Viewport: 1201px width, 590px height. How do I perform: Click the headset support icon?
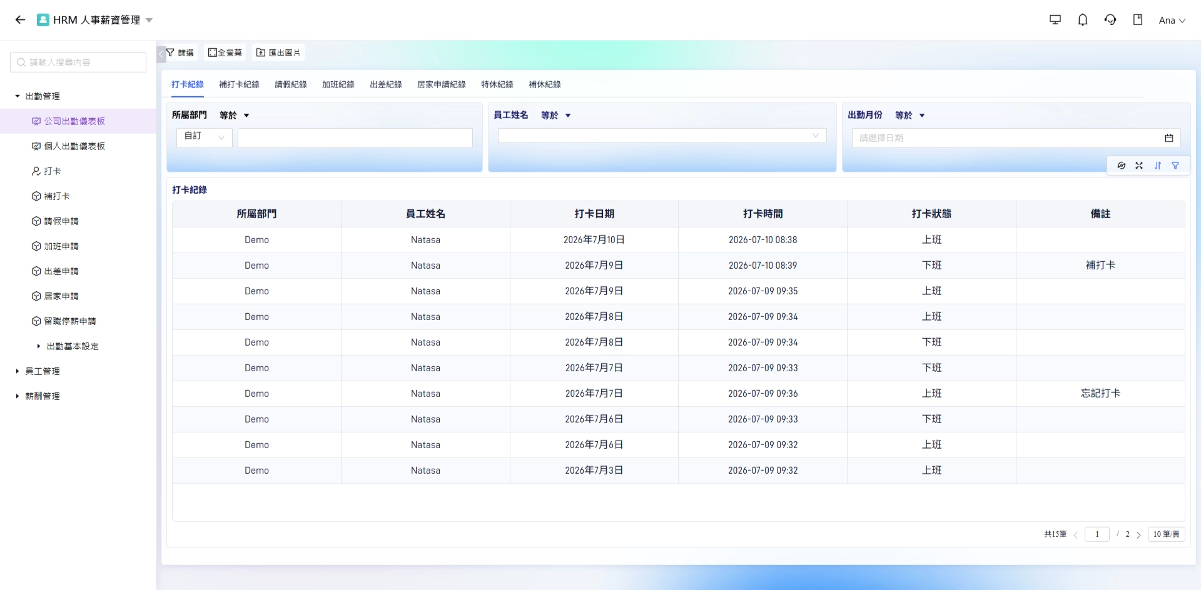1110,20
